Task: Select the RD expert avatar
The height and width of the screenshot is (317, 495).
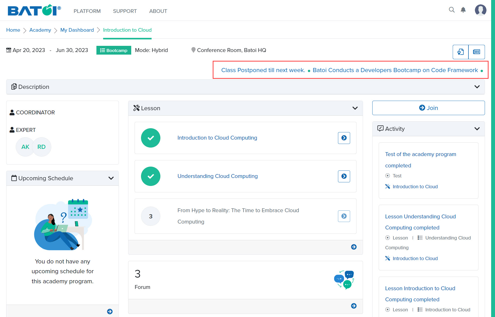Action: click(42, 147)
